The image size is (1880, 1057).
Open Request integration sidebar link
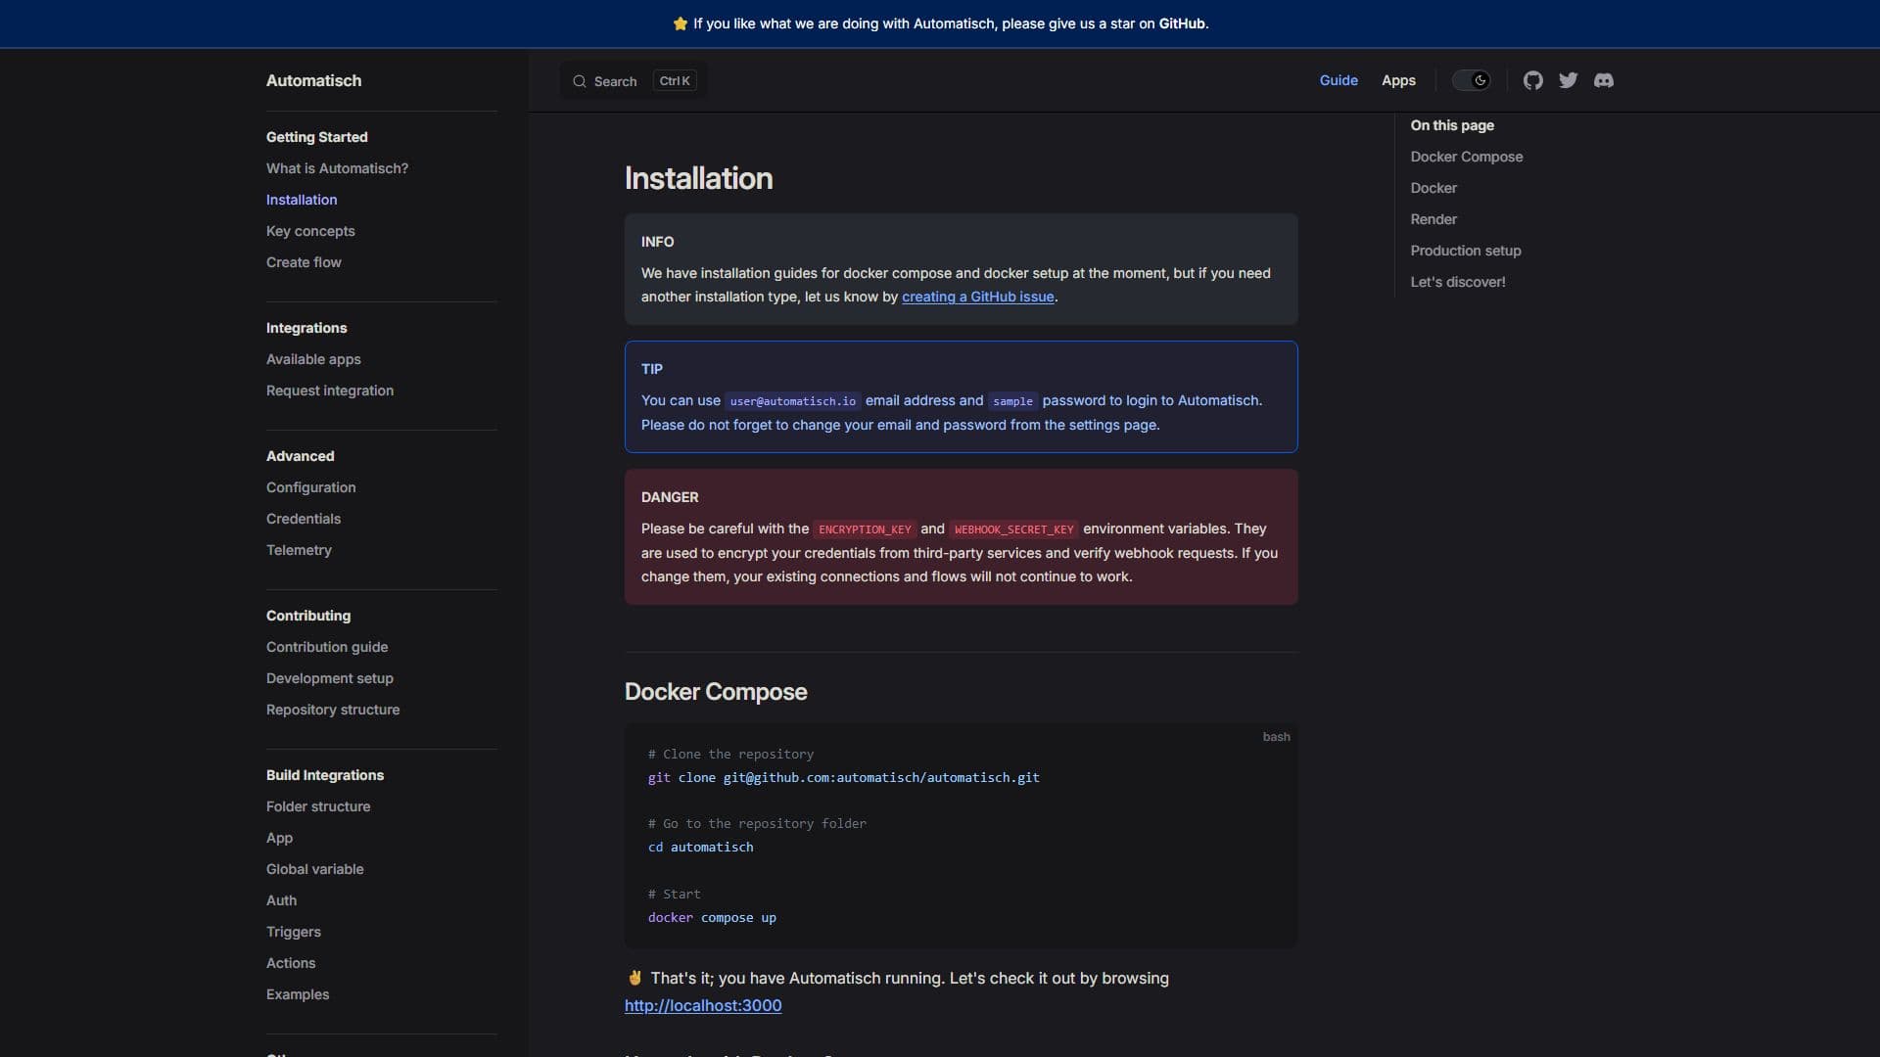point(330,391)
